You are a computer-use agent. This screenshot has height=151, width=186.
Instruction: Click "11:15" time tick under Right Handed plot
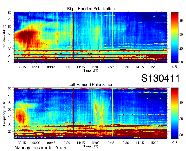pyautogui.click(x=81, y=67)
